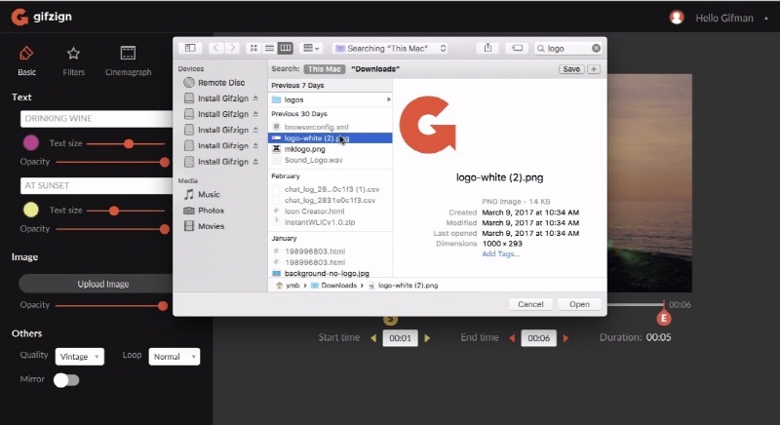Open the Cinemagraph tab
This screenshot has width=780, height=425.
point(128,61)
